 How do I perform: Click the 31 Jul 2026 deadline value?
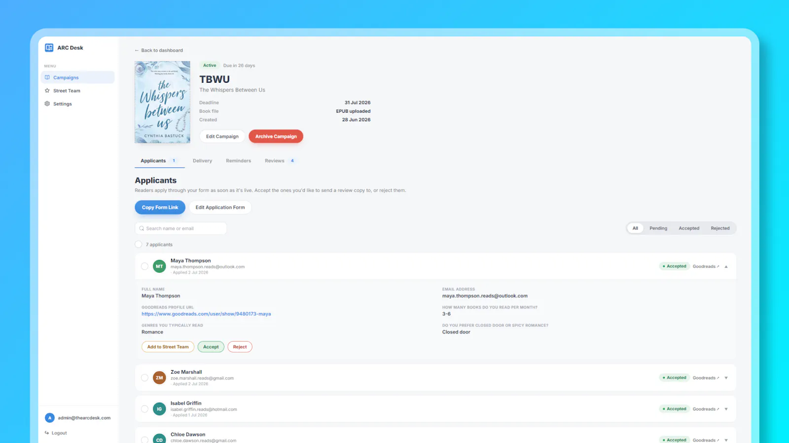358,103
